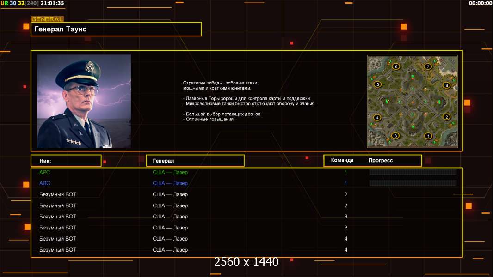493x277 pixels.
Task: Click the 00:00:00 timer in top corner
Action: (480, 3)
